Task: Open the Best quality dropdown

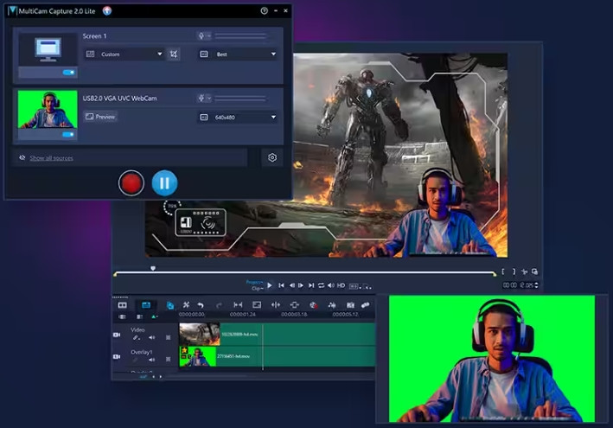Action: click(237, 54)
